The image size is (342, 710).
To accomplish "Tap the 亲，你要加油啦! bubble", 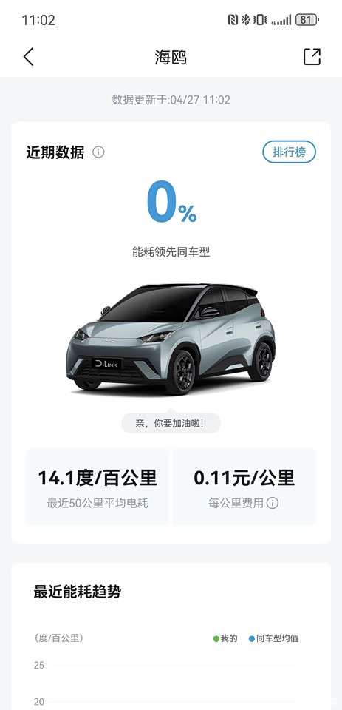I will (x=171, y=424).
